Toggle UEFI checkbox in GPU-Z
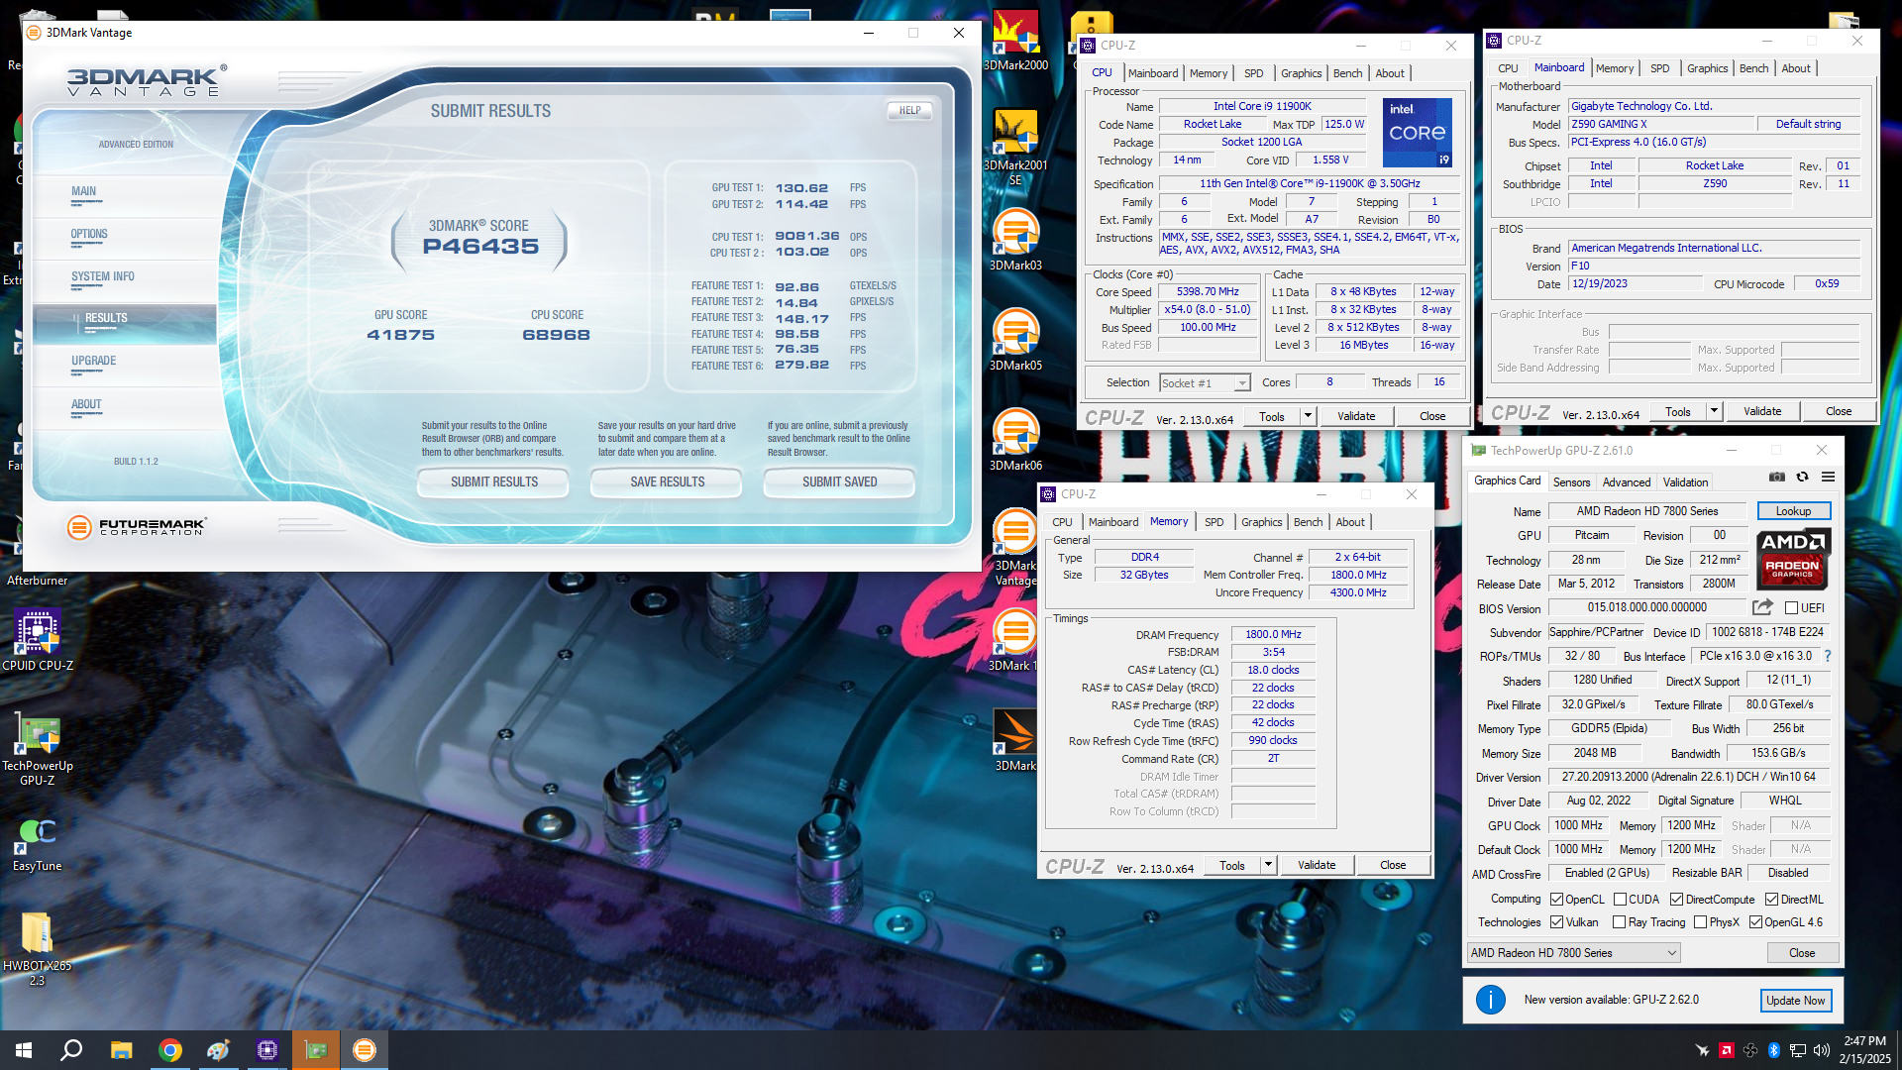Image resolution: width=1902 pixels, height=1070 pixels. point(1791,608)
